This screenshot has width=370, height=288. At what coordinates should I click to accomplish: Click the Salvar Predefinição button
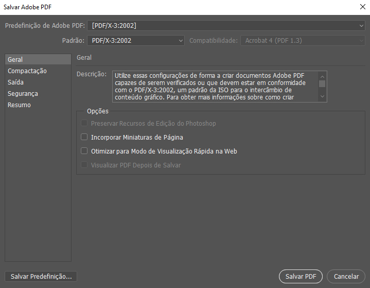(x=40, y=277)
